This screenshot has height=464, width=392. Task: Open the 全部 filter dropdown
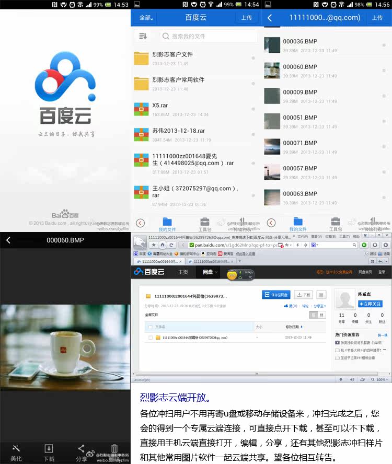tap(146, 18)
